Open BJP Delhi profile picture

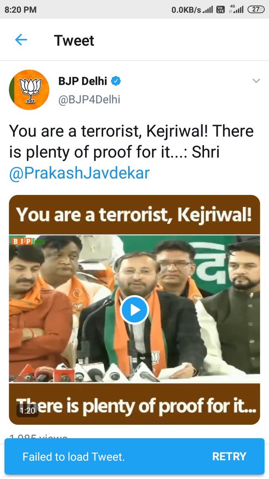point(29,89)
